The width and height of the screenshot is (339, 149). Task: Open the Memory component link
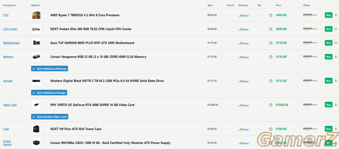[x=8, y=57]
